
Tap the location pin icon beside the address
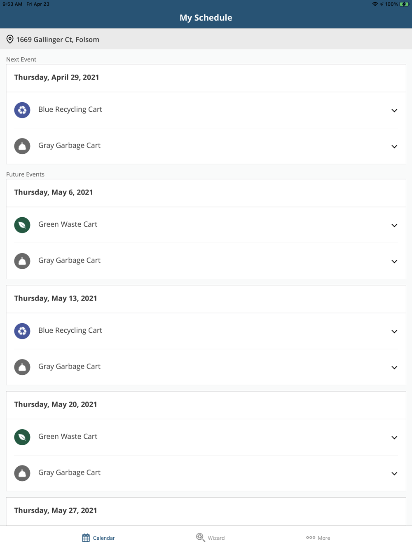coord(10,39)
